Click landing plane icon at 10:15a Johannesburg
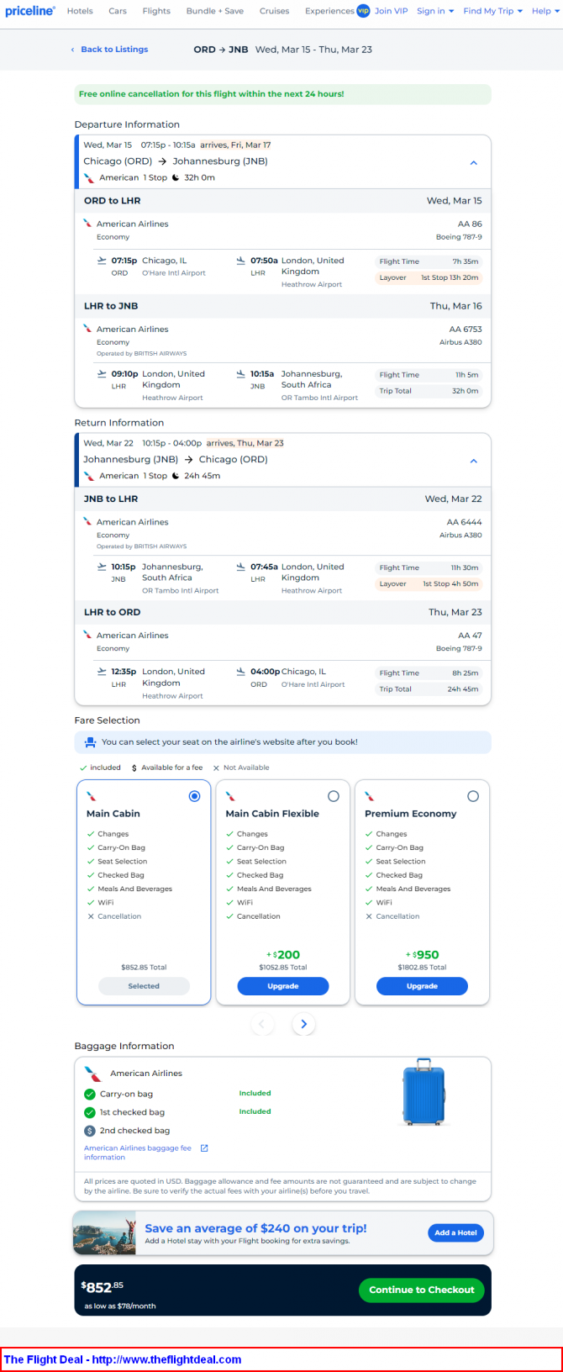This screenshot has width=563, height=1372. coord(241,374)
